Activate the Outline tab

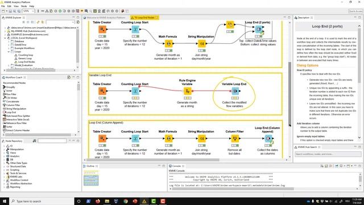coord(90,166)
